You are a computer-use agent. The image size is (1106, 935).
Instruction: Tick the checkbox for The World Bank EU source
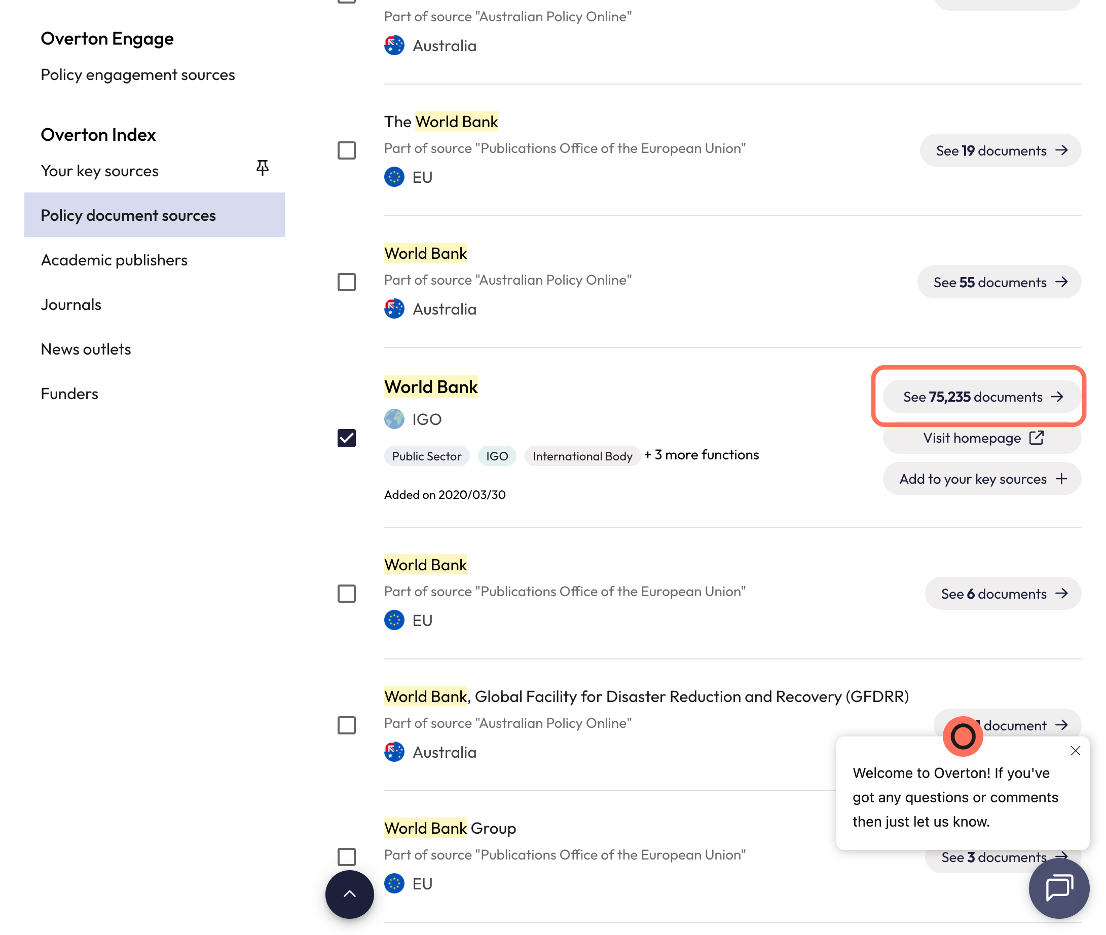coord(346,150)
